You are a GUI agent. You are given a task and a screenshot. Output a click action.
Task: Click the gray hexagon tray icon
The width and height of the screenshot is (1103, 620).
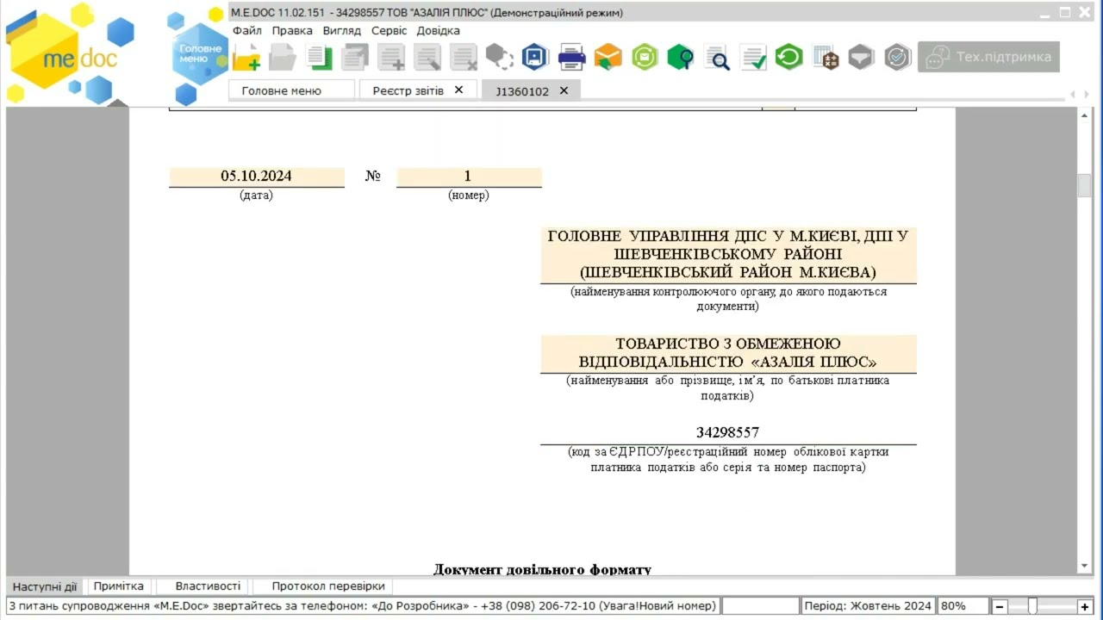[x=862, y=58]
